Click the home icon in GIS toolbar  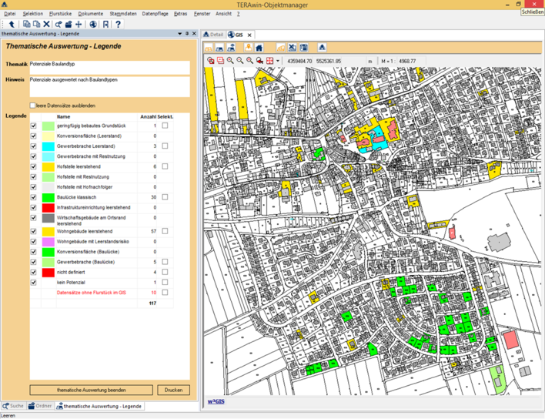[x=259, y=48]
